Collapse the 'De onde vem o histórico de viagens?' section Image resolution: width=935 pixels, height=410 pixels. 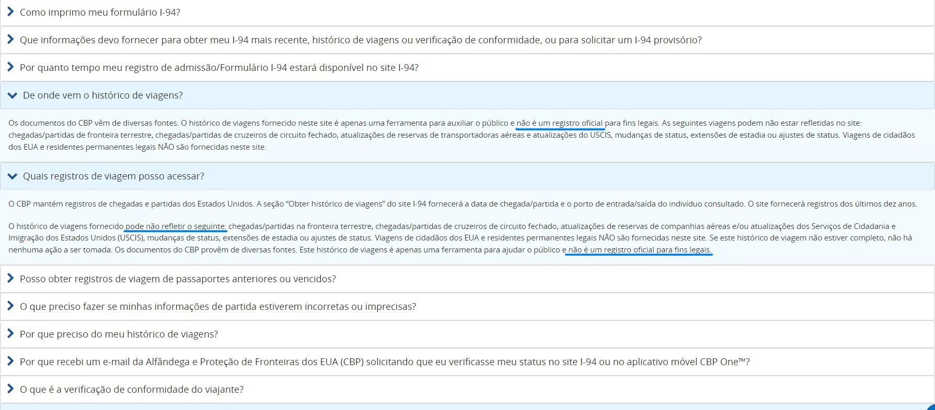(x=103, y=95)
